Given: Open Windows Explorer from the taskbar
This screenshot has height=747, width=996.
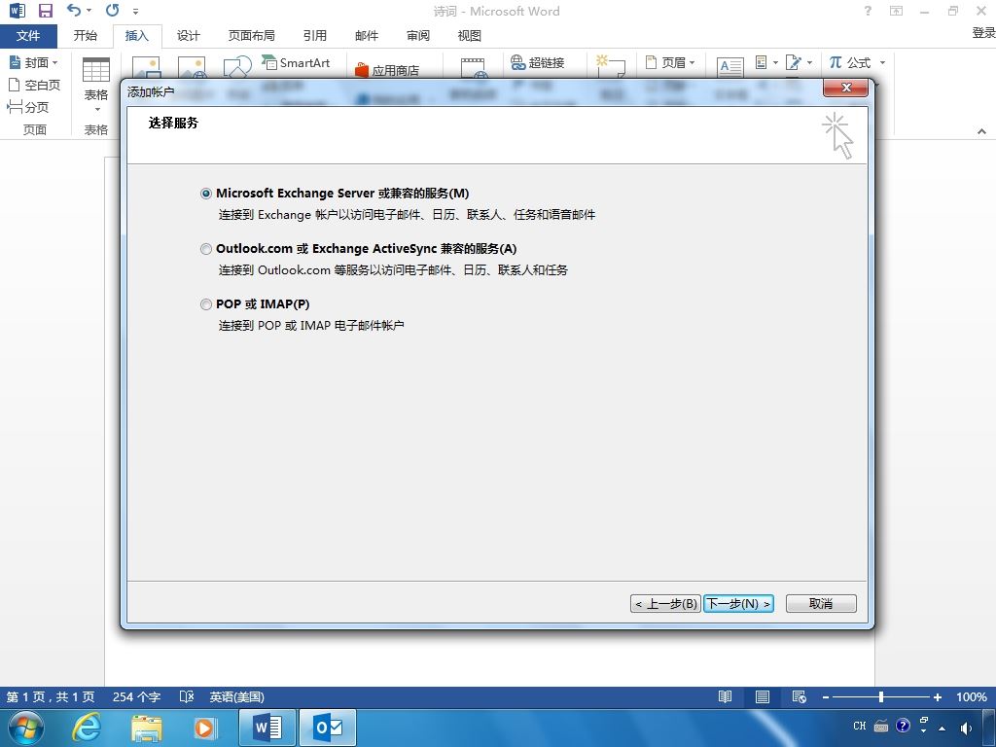Looking at the screenshot, I should (146, 728).
